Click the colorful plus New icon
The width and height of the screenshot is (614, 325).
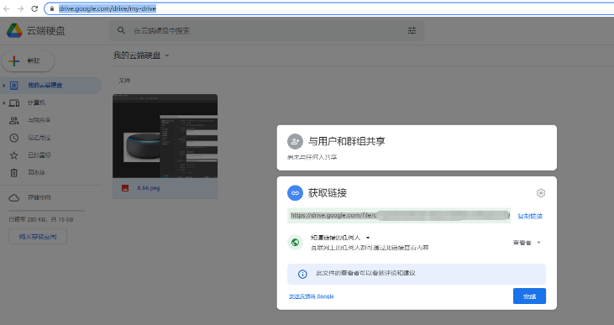14,60
